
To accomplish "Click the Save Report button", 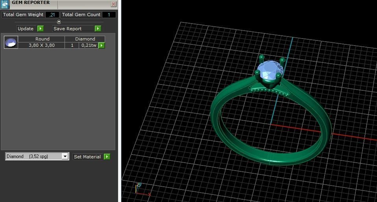I will pyautogui.click(x=73, y=29).
